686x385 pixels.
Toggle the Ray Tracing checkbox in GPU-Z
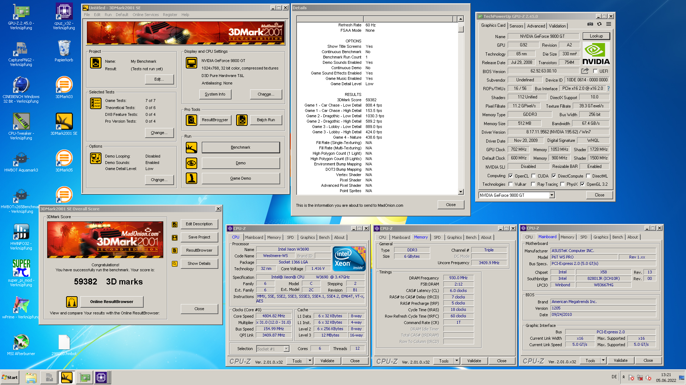point(533,184)
